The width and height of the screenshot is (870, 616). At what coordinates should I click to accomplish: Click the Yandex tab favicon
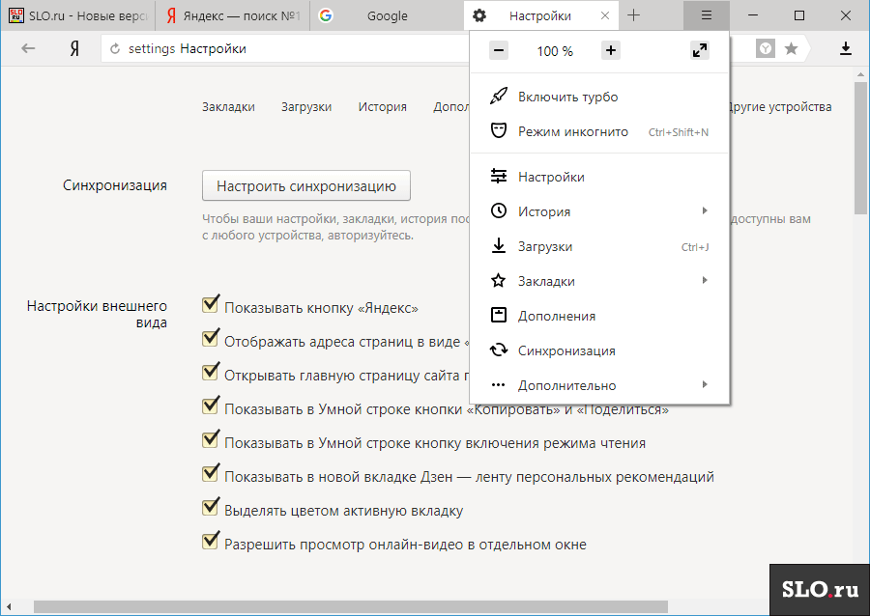click(171, 15)
